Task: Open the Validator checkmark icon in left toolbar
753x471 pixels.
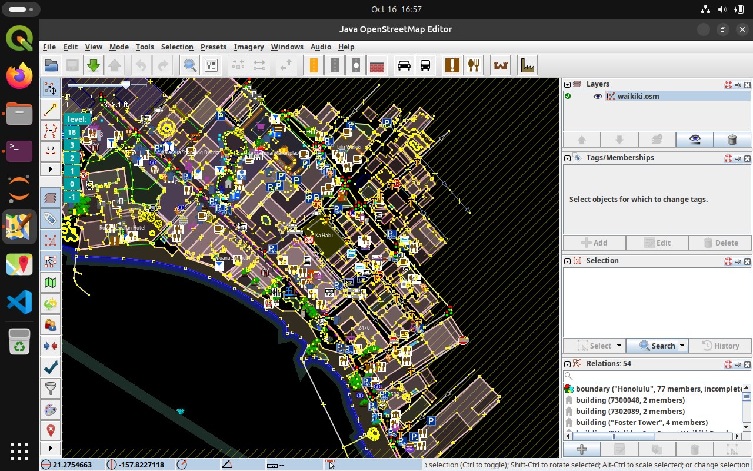Action: pos(51,367)
